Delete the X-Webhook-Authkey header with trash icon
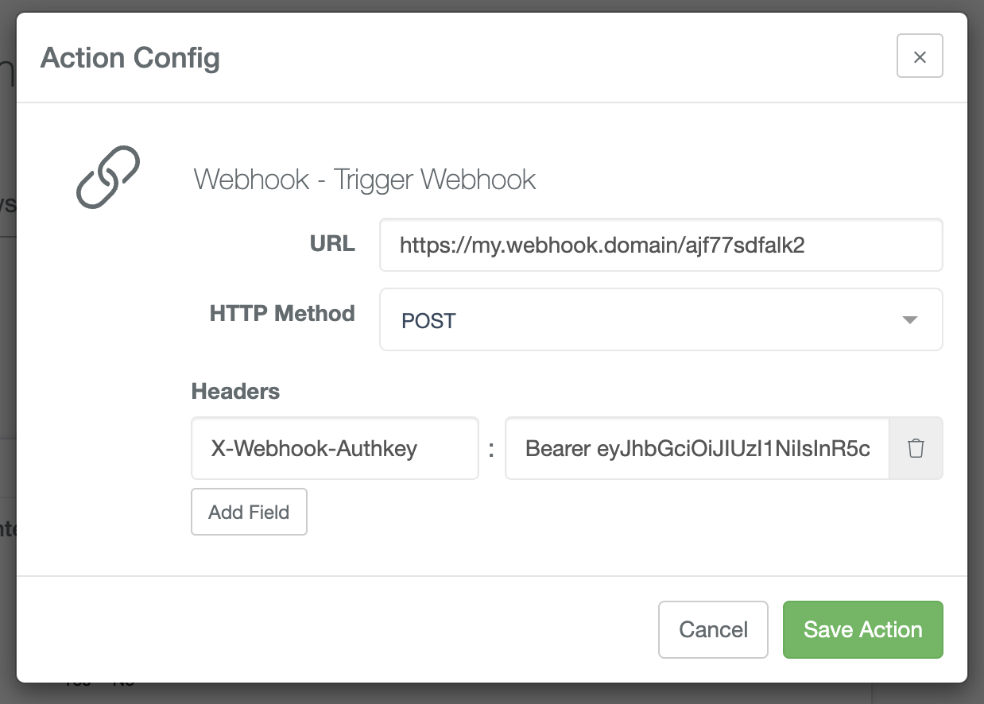Screen dimensions: 984x704 pyautogui.click(x=916, y=448)
